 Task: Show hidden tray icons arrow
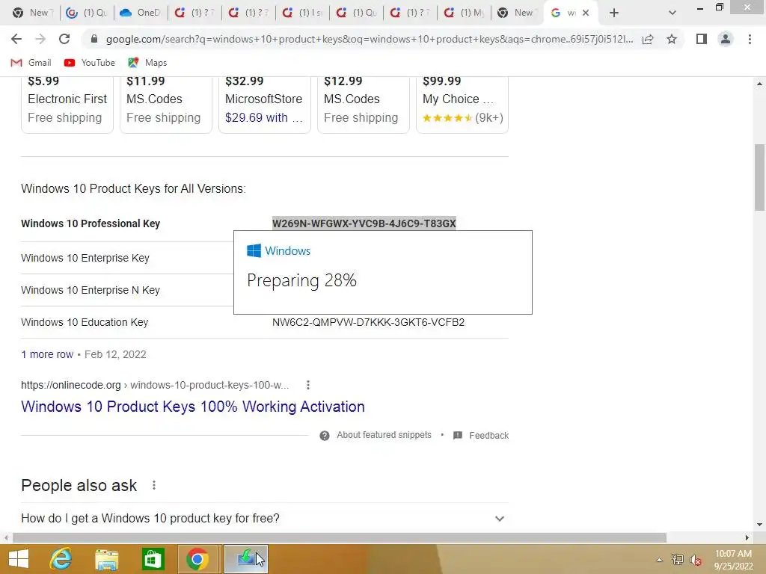tap(659, 560)
